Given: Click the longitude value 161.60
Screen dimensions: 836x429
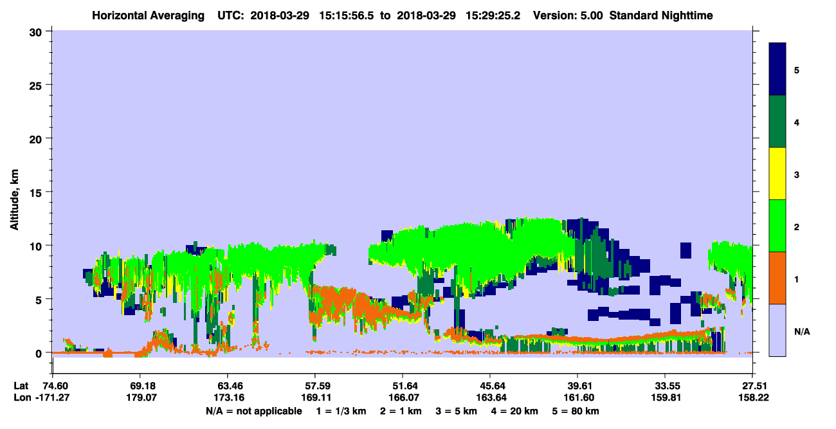Looking at the screenshot, I should point(577,397).
